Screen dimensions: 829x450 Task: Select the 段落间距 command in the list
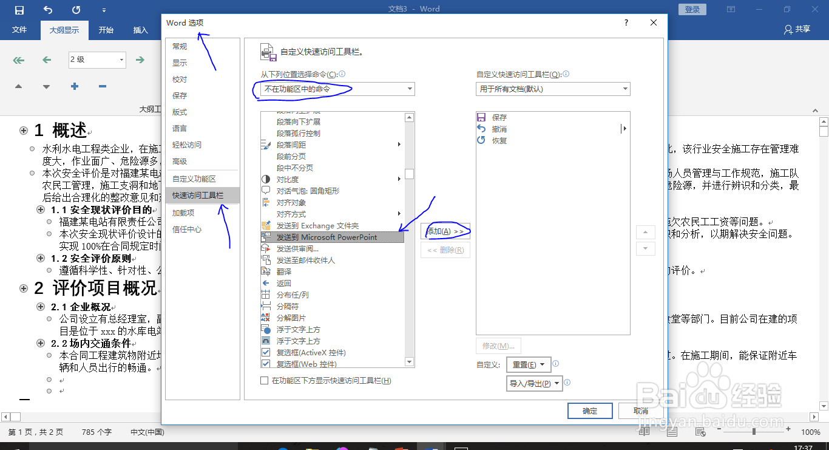pos(332,145)
